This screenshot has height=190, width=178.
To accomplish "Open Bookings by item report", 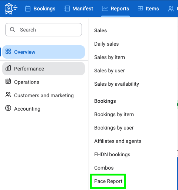I will [114, 114].
